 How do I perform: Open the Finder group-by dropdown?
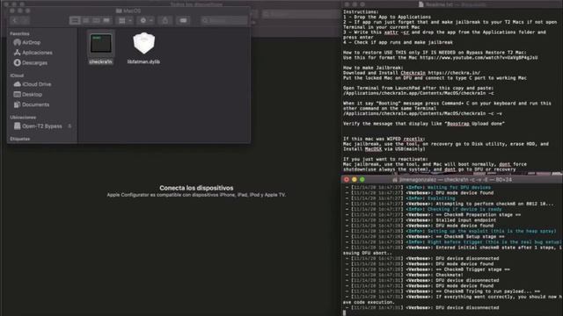tap(125, 20)
